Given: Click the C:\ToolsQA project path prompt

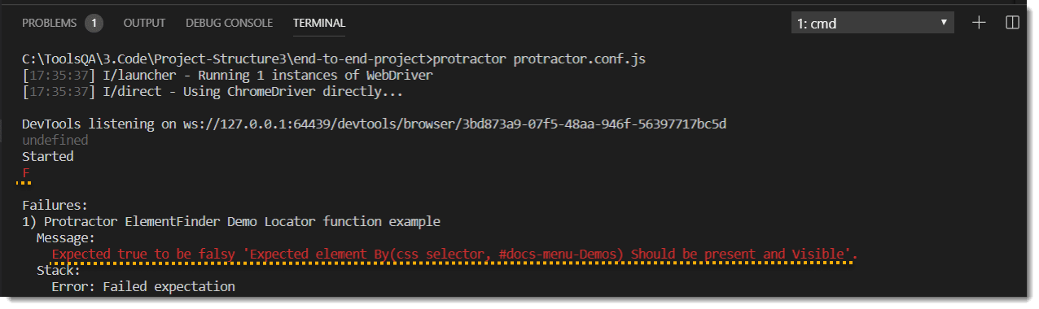Looking at the screenshot, I should (227, 59).
